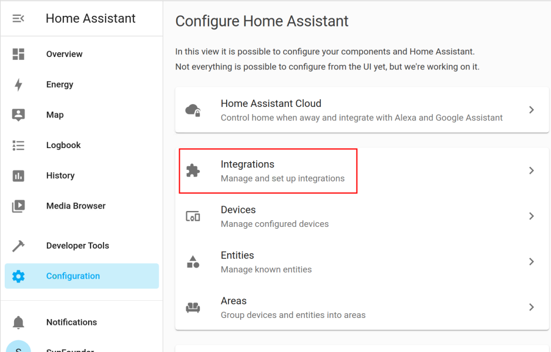Click the Overview dashboard icon
The height and width of the screenshot is (352, 551).
pyautogui.click(x=18, y=54)
